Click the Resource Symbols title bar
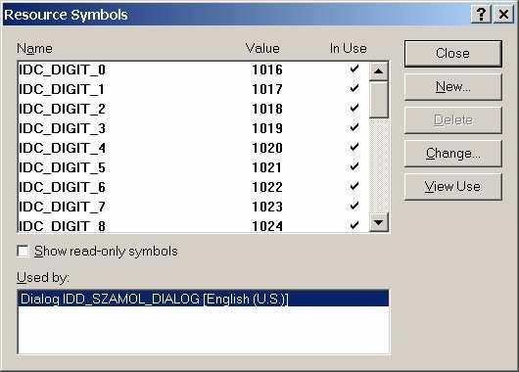 [237, 15]
